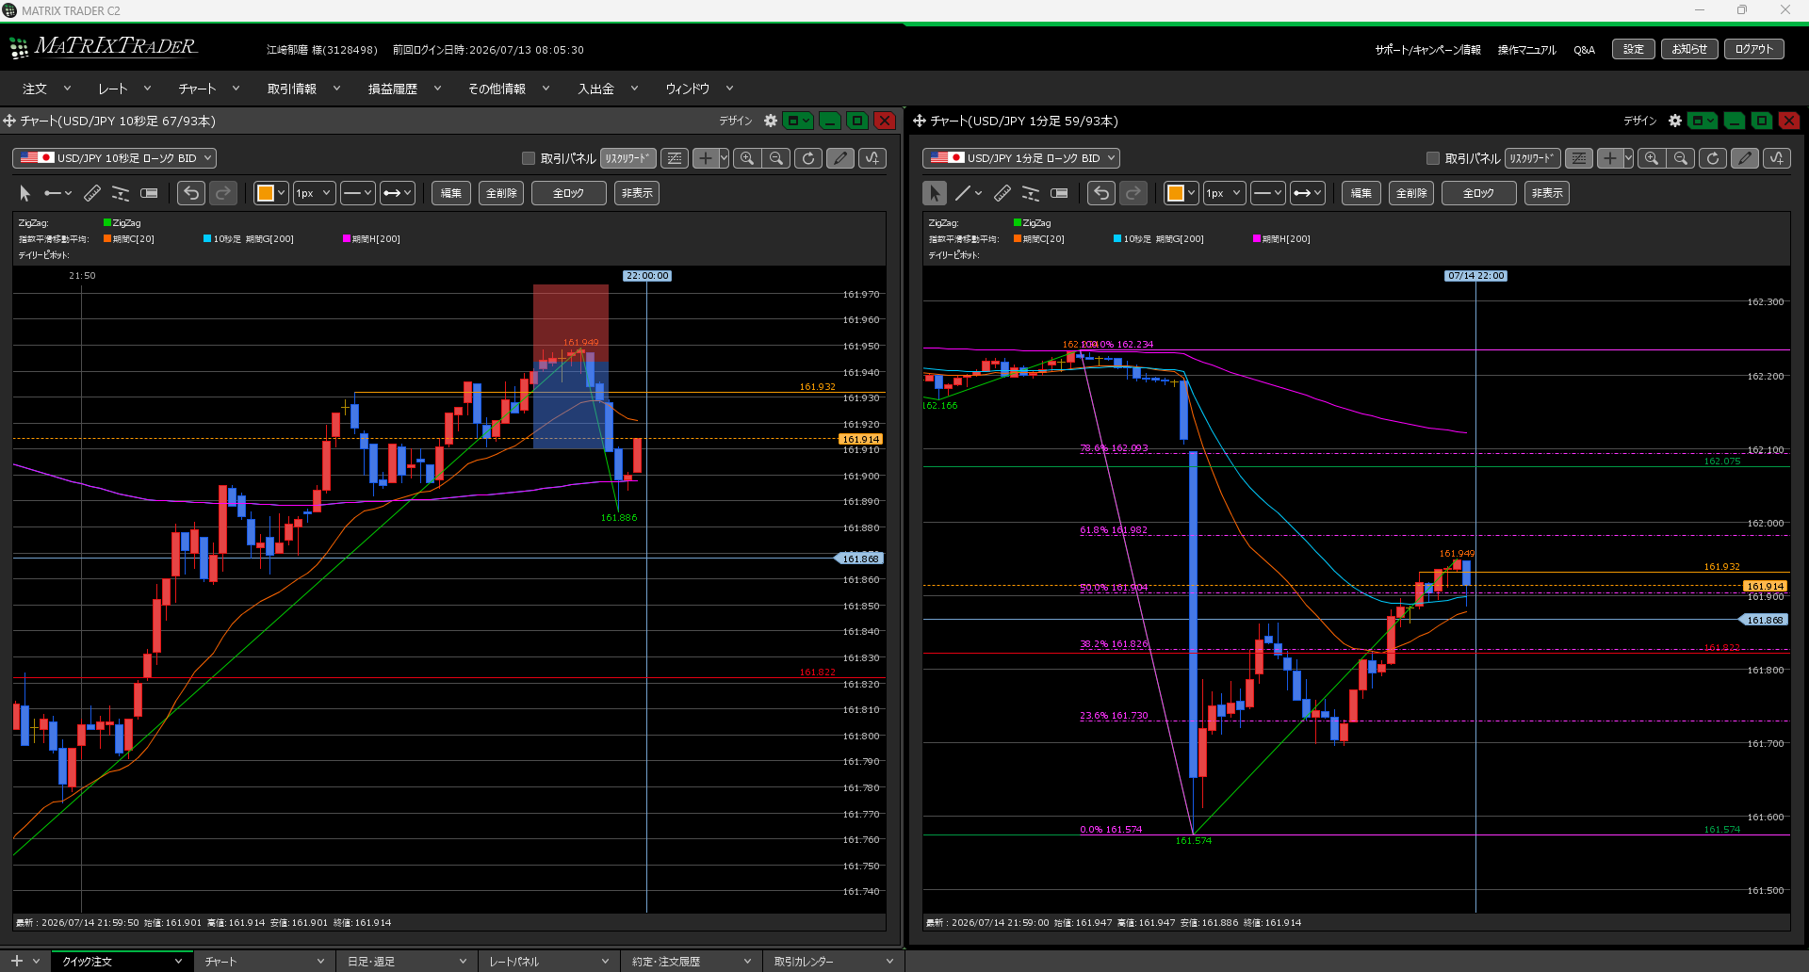This screenshot has width=1809, height=972.
Task: Switch to the 日足・週足 bottom tab
Action: [x=407, y=962]
